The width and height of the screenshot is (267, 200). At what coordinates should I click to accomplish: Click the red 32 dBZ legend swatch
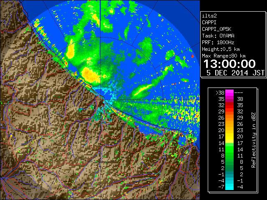pos(229,105)
